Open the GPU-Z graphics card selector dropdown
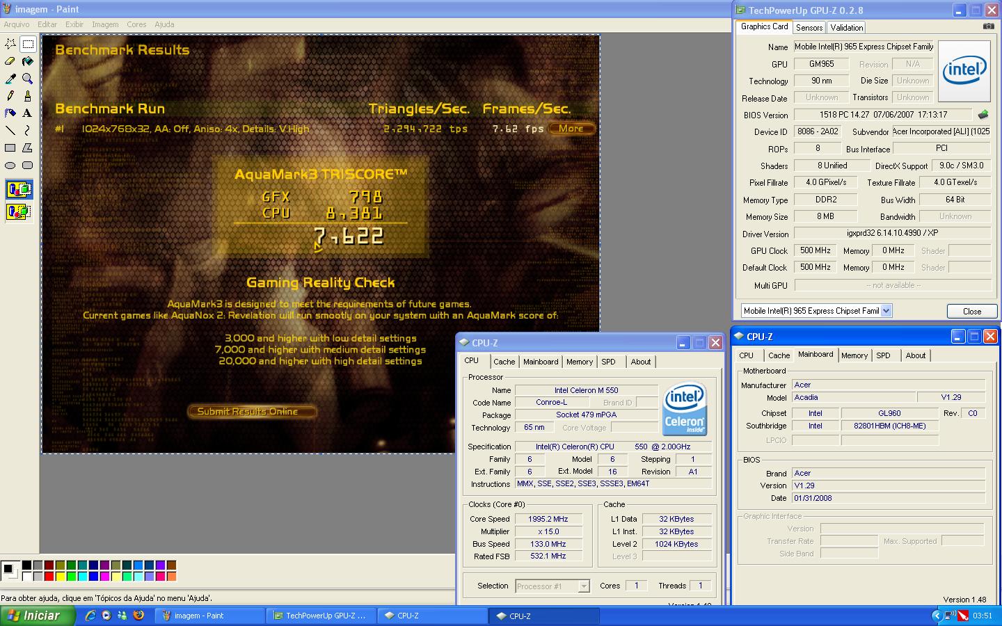 pos(886,311)
